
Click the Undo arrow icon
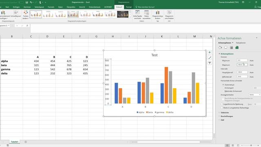(31, 2)
